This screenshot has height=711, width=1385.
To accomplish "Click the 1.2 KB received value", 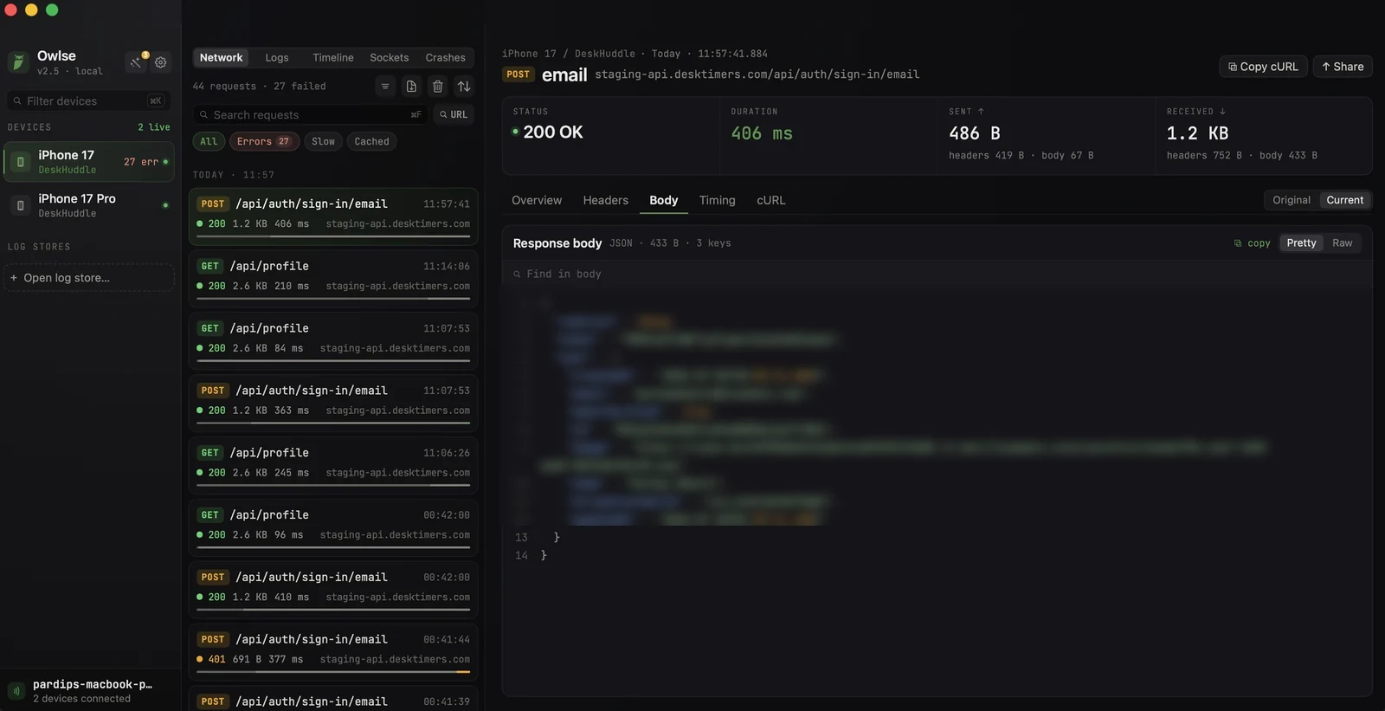I will click(x=1197, y=133).
